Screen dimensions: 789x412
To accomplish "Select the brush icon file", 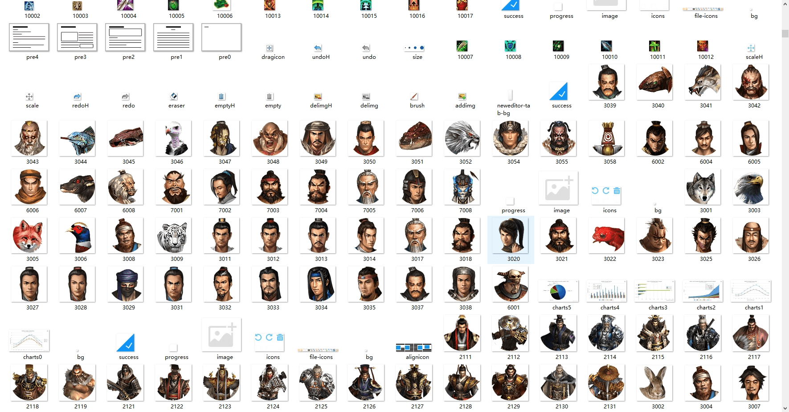I will pyautogui.click(x=414, y=96).
